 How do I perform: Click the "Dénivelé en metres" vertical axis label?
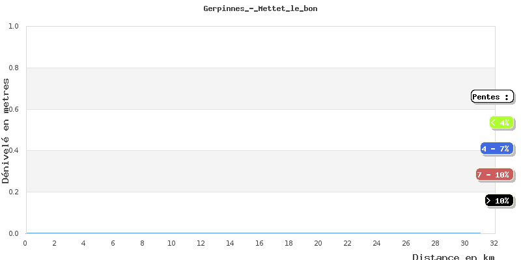(6, 130)
